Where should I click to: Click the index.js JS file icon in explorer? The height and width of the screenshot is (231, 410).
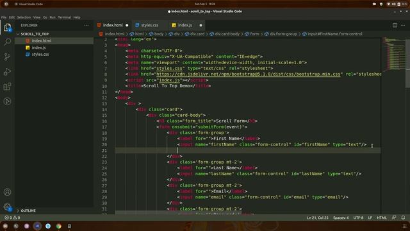pos(28,47)
